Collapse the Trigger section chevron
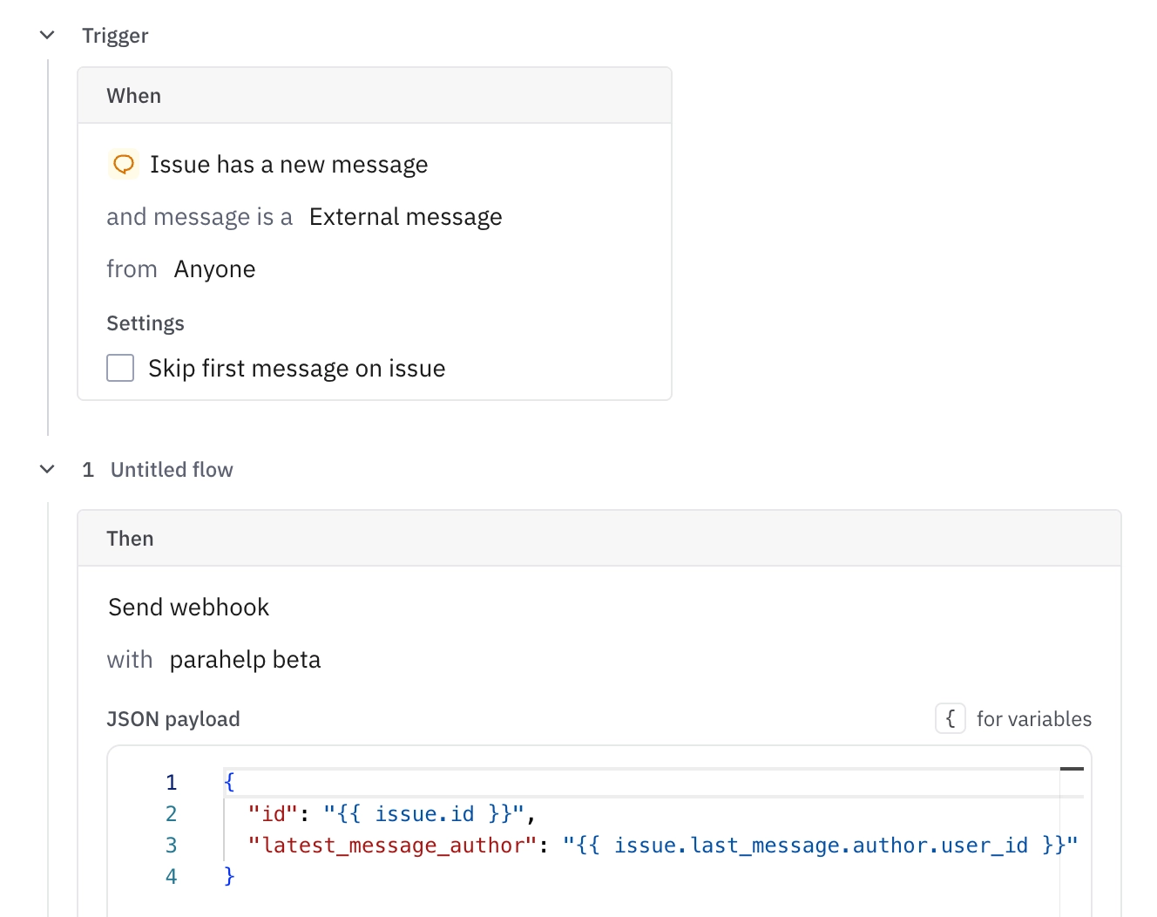The width and height of the screenshot is (1157, 917). [x=47, y=35]
